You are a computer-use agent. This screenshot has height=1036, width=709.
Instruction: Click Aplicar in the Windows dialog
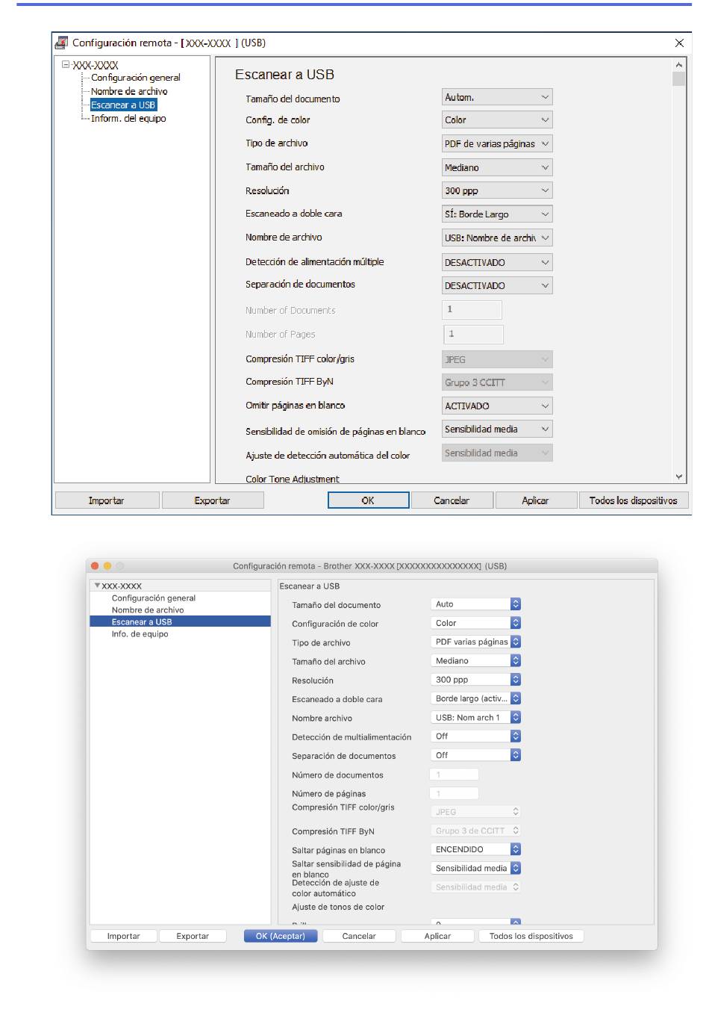535,500
